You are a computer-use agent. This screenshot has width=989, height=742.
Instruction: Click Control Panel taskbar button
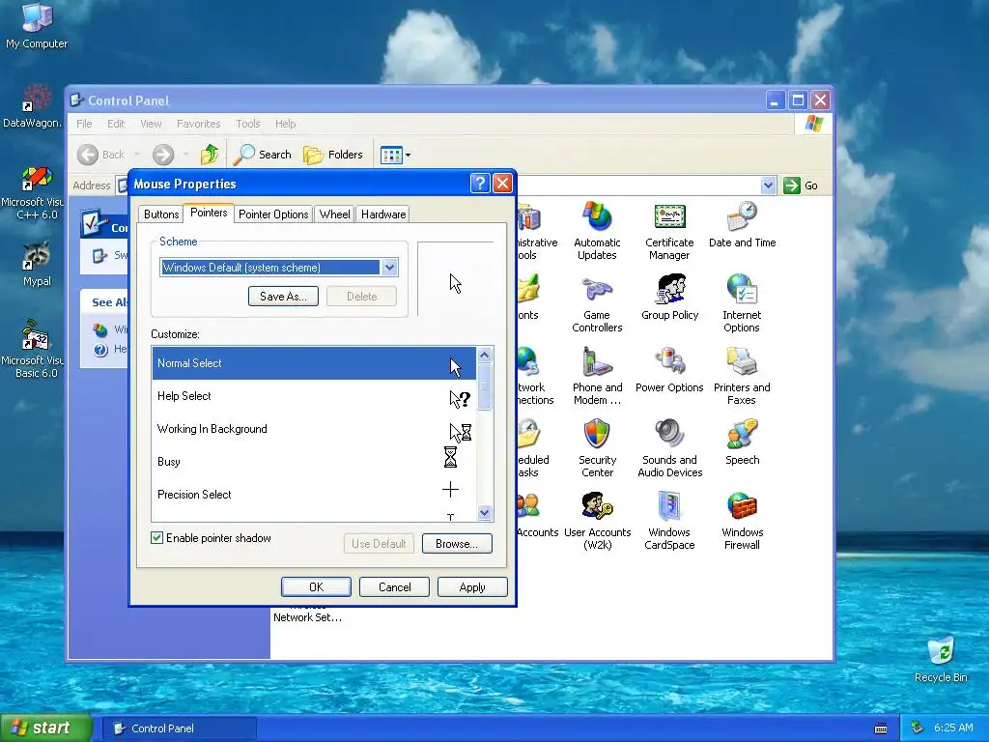[179, 728]
